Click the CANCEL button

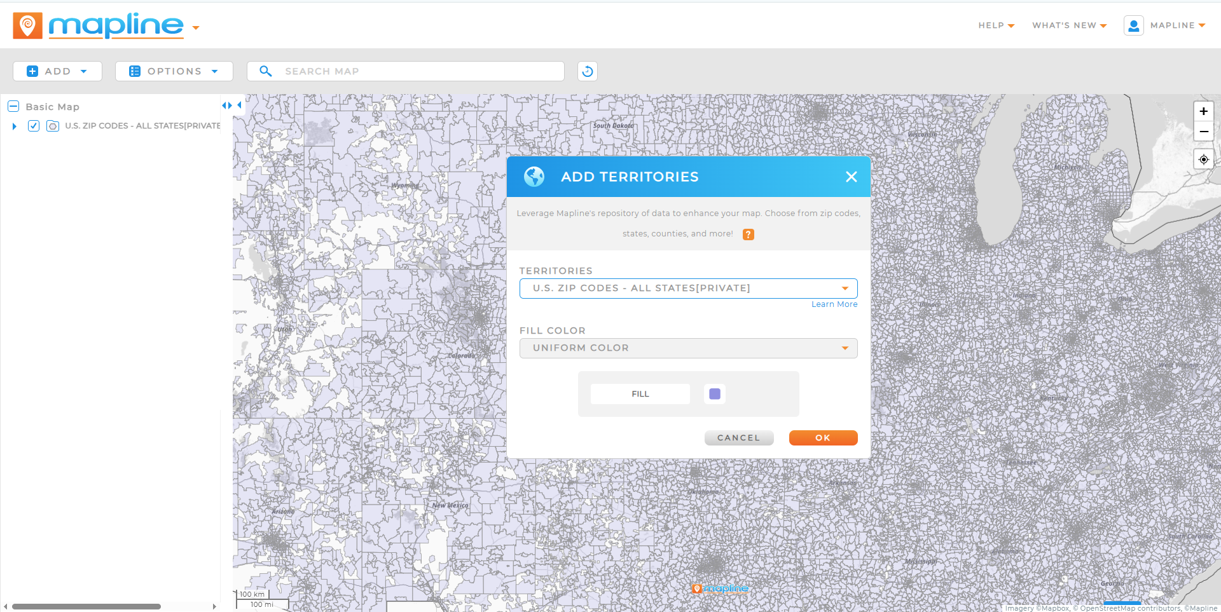pos(739,438)
